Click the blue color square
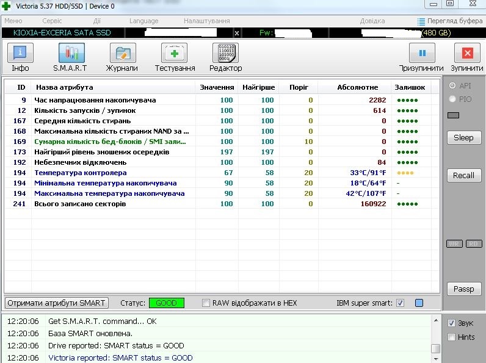The height and width of the screenshot is (363, 486). [x=419, y=303]
